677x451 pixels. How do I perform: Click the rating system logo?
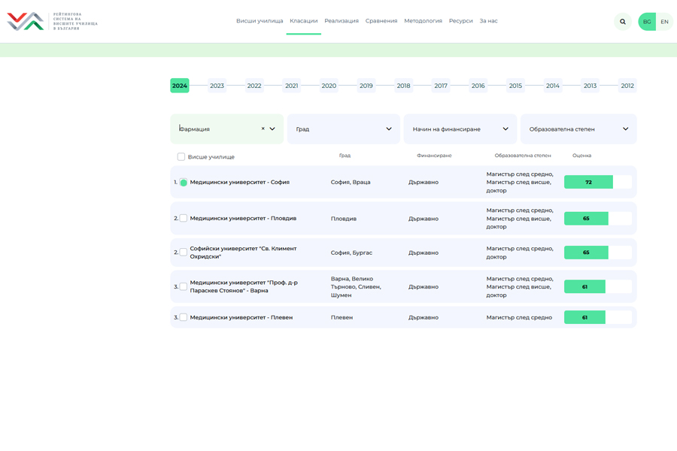tap(52, 21)
